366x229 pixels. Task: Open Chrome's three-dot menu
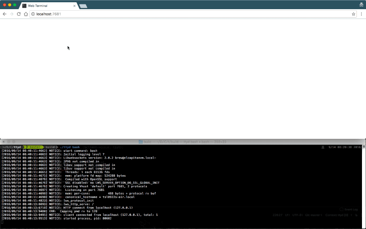click(362, 14)
